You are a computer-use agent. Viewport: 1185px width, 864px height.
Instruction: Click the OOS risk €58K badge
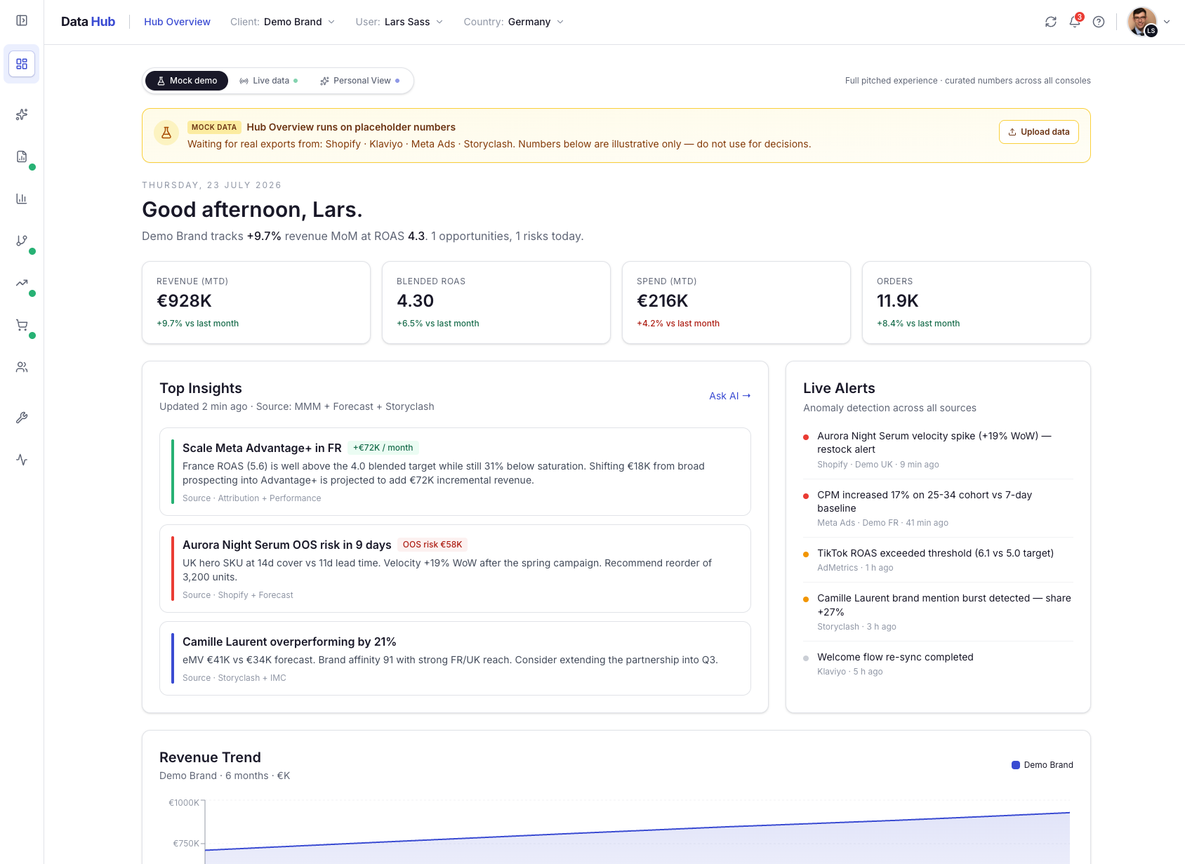[432, 545]
